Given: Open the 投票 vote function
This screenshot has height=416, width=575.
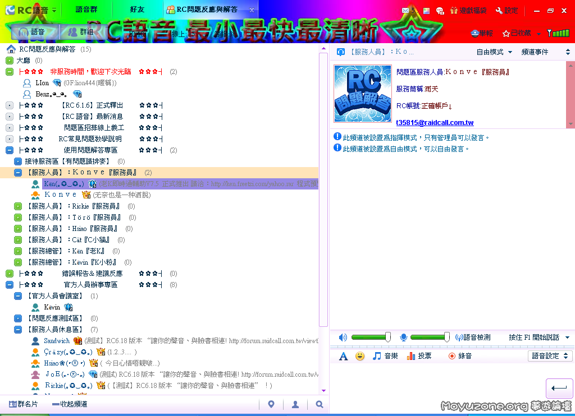Looking at the screenshot, I should (x=419, y=356).
